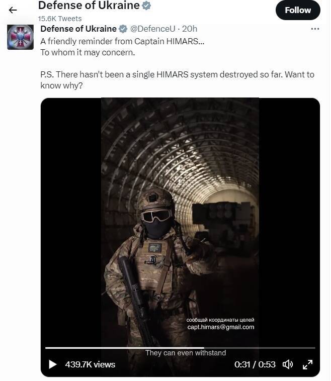
Task: Click the 0:31 / 0:53 time display
Action: (255, 364)
